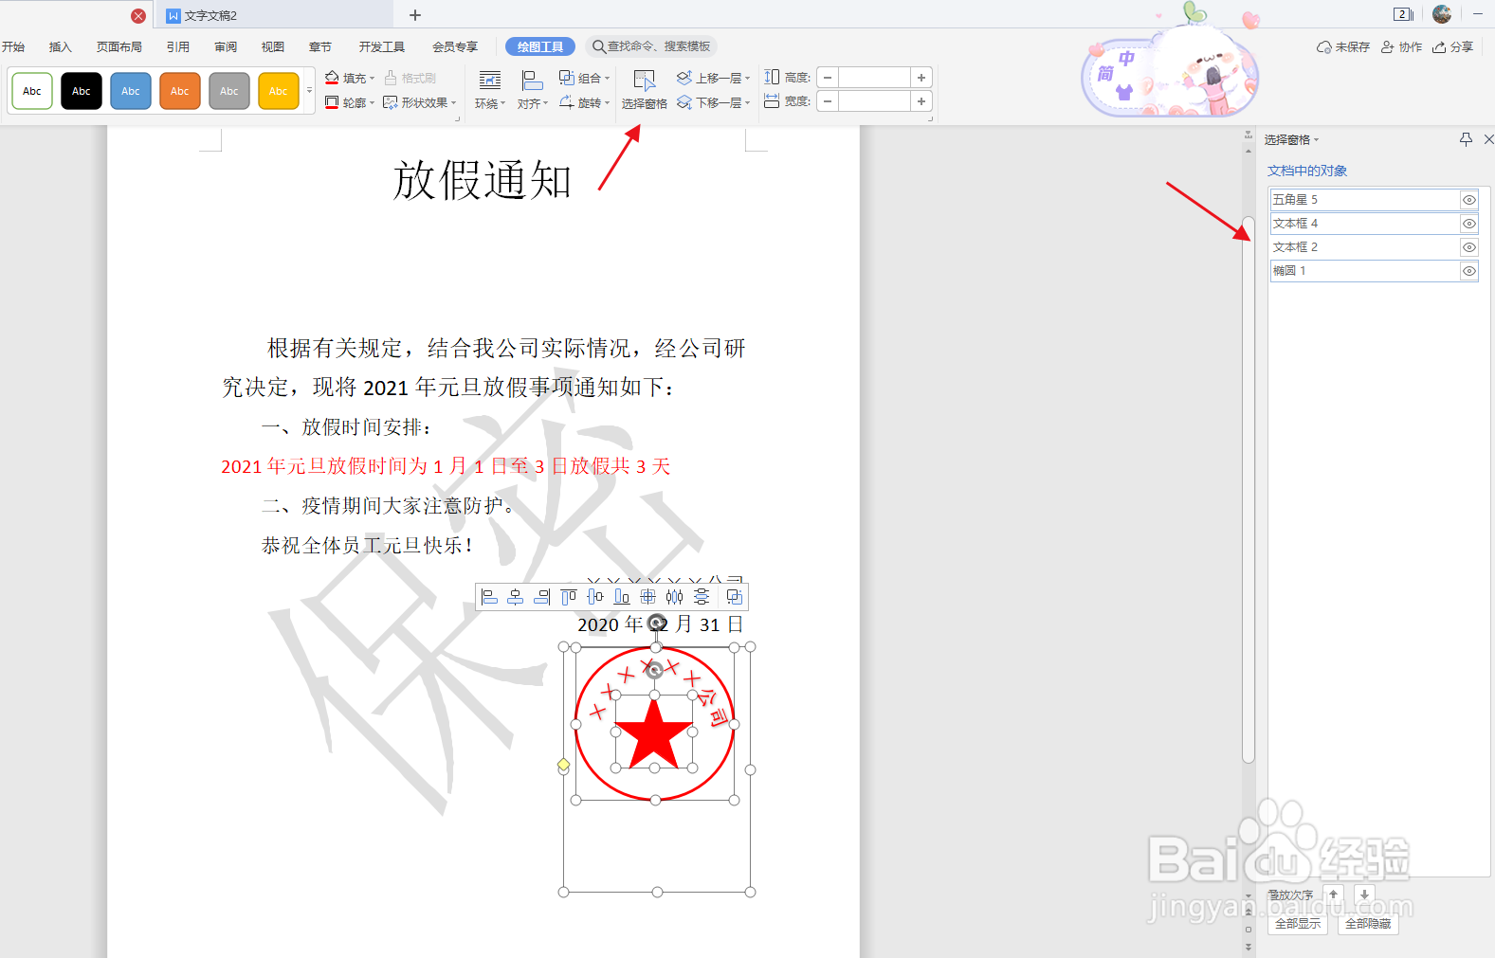Align objects to top in floating toolbar

pos(569,597)
